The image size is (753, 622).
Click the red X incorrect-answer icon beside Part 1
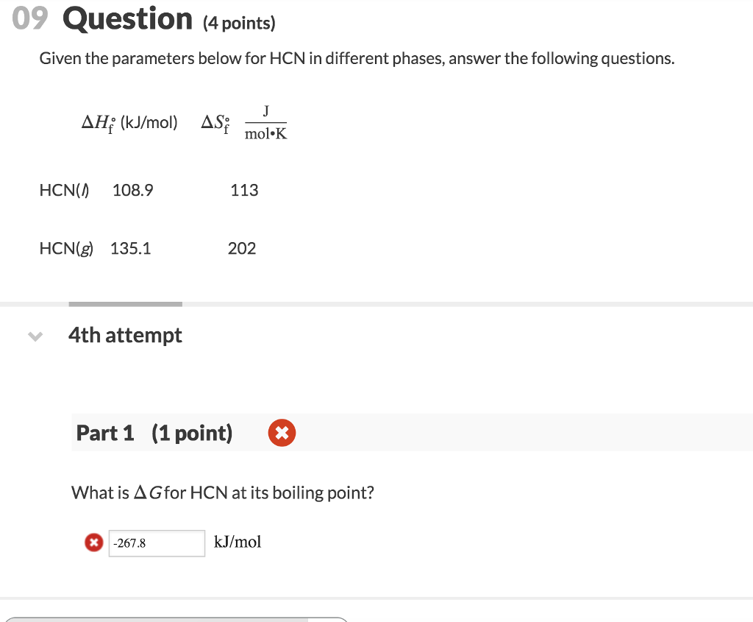click(x=282, y=433)
